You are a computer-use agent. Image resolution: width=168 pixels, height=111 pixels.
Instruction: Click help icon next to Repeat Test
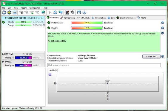(x=163, y=56)
